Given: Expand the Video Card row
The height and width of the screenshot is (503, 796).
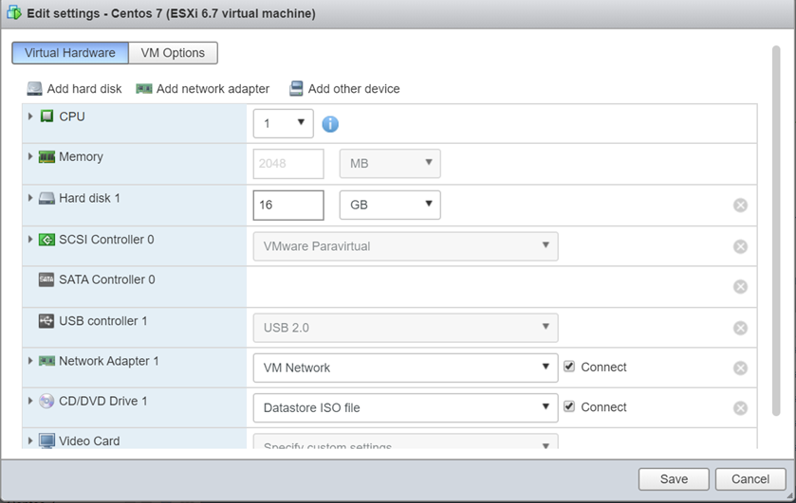Looking at the screenshot, I should (x=30, y=441).
